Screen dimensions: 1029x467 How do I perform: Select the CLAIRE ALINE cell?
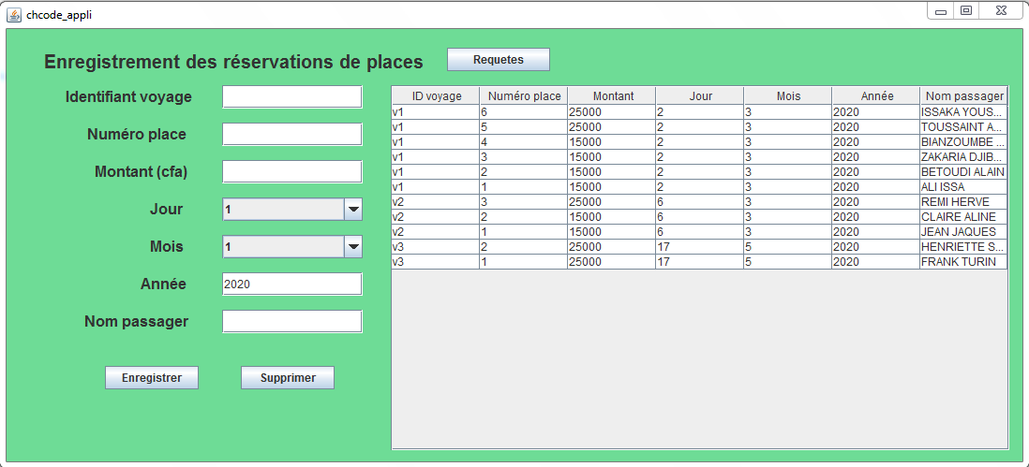coord(963,217)
